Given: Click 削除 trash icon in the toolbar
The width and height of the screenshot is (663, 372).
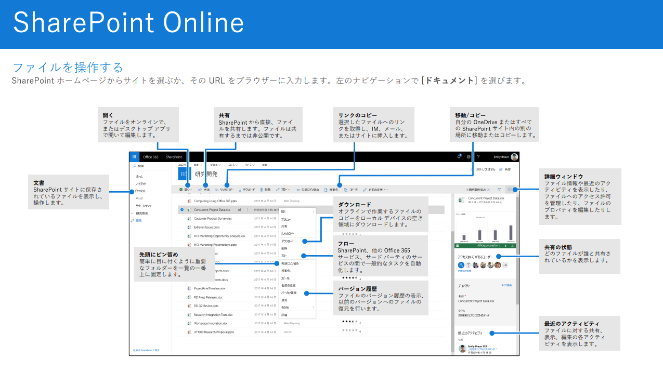Looking at the screenshot, I should [x=262, y=190].
